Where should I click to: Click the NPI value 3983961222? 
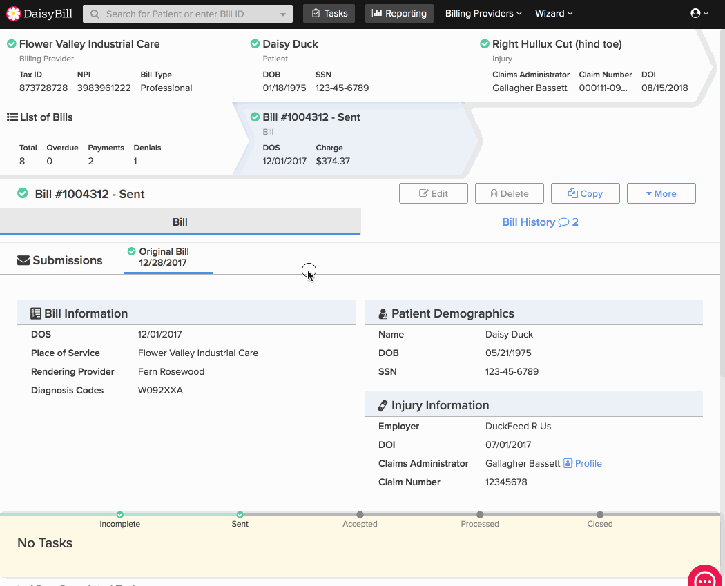(104, 88)
